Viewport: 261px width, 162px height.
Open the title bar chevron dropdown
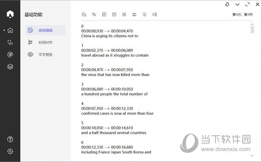click(x=237, y=4)
